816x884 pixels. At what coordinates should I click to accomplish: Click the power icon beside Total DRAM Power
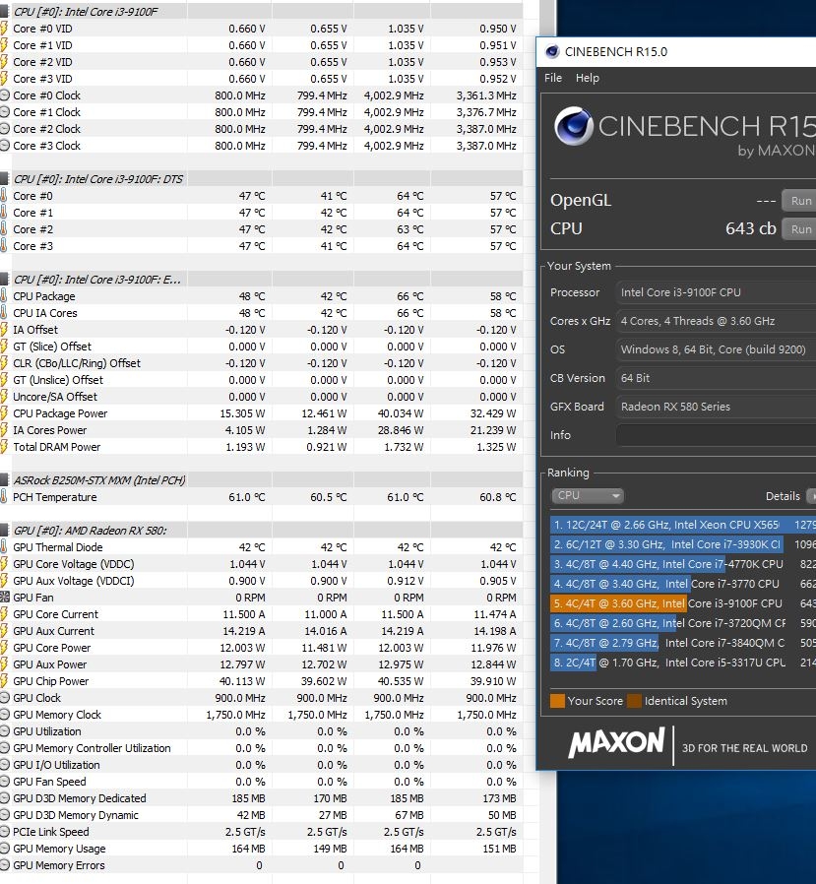click(4, 447)
